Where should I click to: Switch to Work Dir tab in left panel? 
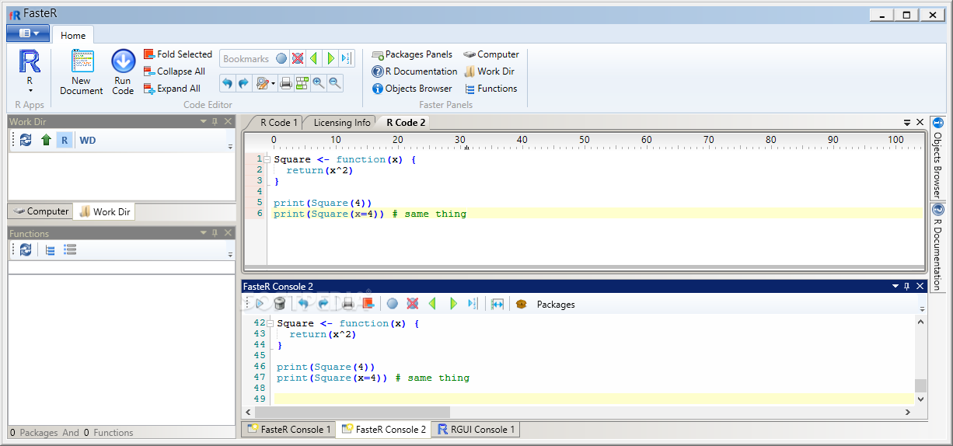click(106, 211)
